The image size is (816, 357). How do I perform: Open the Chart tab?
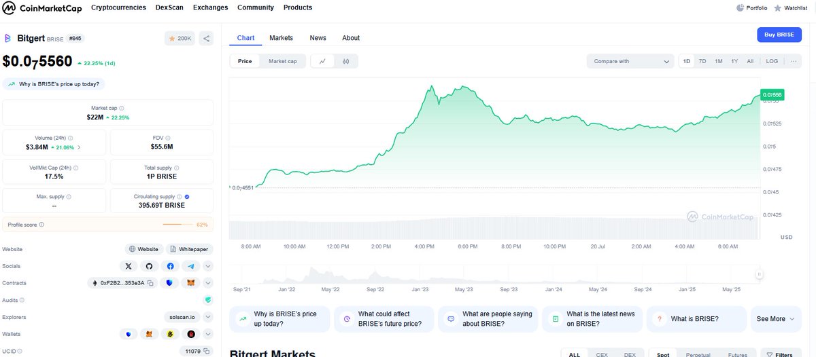pyautogui.click(x=245, y=38)
